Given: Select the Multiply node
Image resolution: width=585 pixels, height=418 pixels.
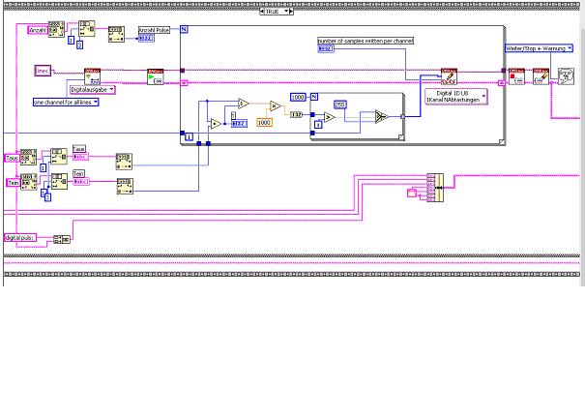Looking at the screenshot, I should pyautogui.click(x=276, y=106).
